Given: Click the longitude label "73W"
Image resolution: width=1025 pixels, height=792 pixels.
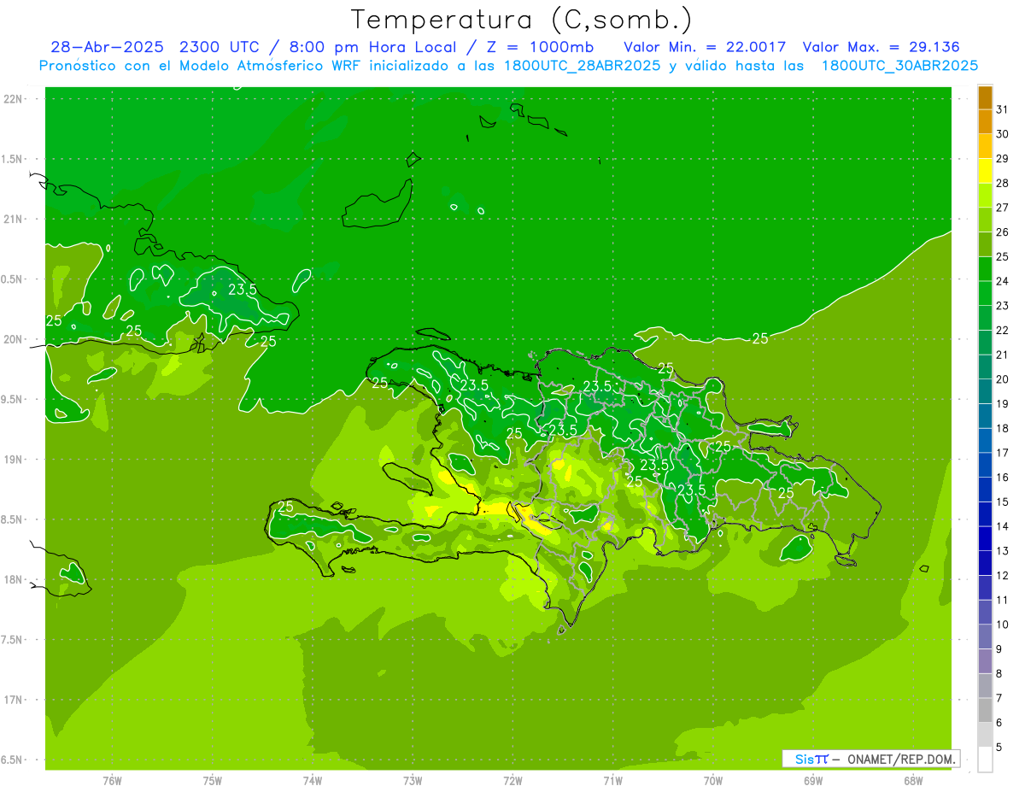Looking at the screenshot, I should point(413,781).
